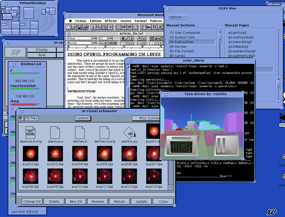Select double line spacing button

(132, 43)
